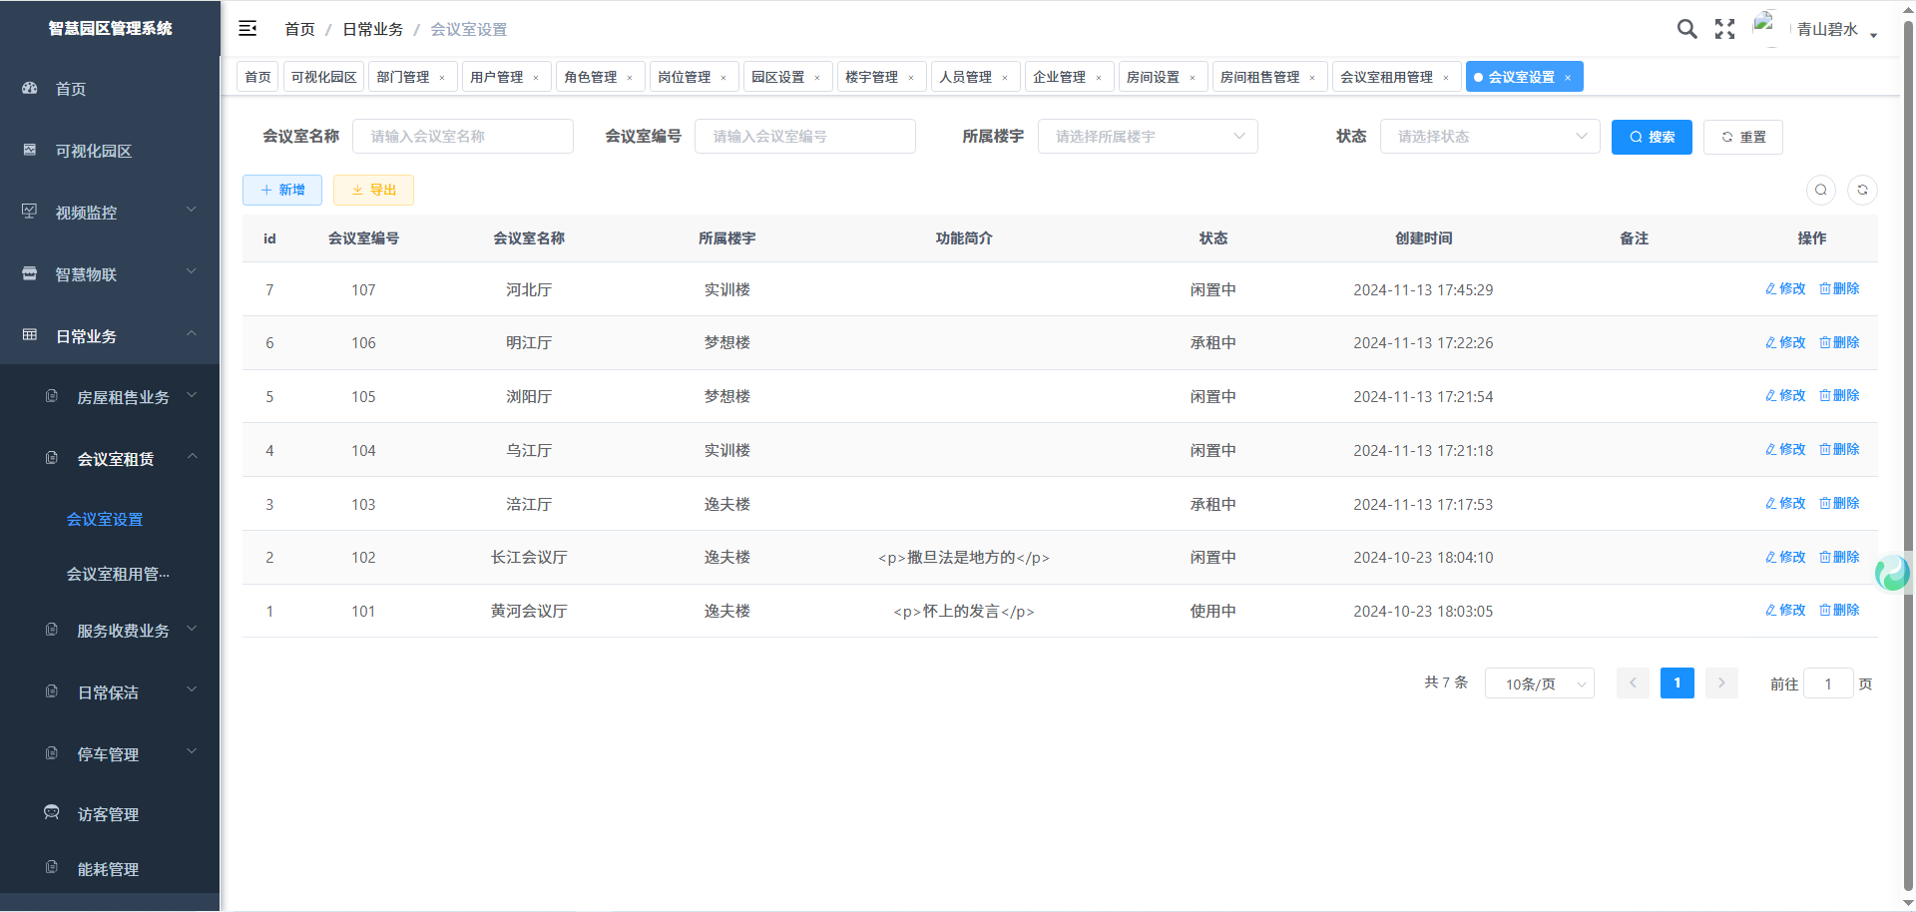Close the 会议室租用管理 tab
The image size is (1916, 912).
coord(1446,78)
